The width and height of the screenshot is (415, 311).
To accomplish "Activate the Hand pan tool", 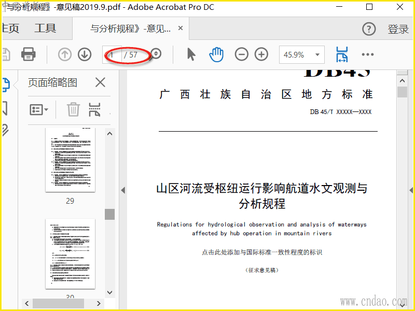I will click(x=216, y=54).
